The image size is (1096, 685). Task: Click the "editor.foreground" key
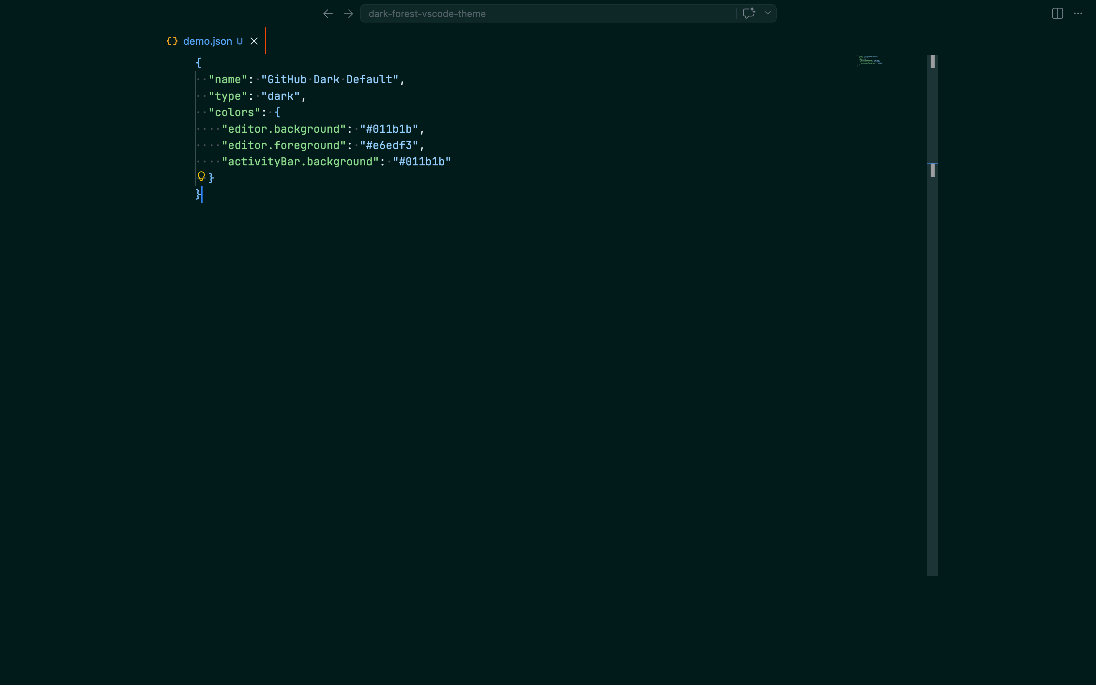coord(283,145)
